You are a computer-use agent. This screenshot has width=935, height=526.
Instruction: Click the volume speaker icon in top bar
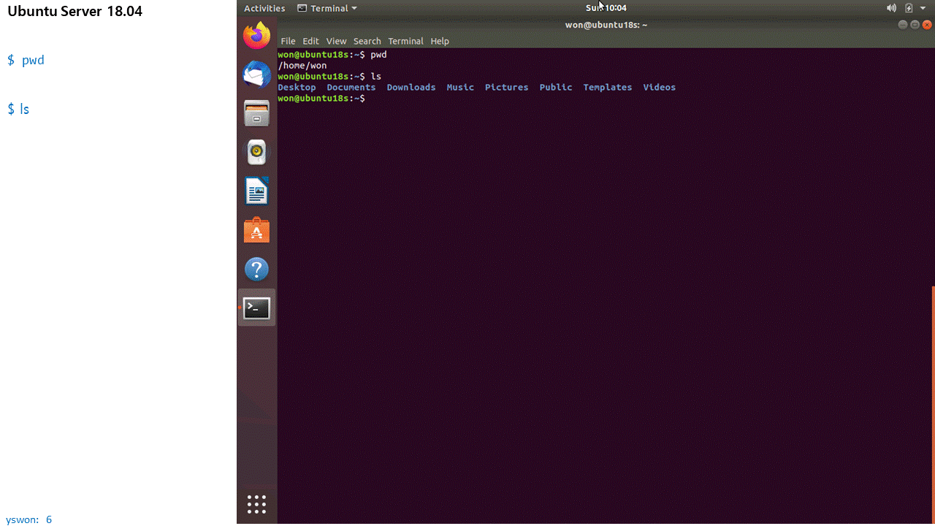891,8
